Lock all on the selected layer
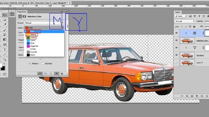 194,27
